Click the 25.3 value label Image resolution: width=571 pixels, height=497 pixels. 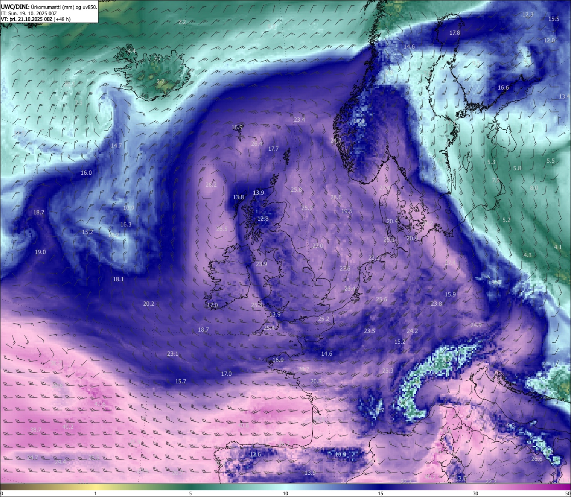[x=388, y=371]
